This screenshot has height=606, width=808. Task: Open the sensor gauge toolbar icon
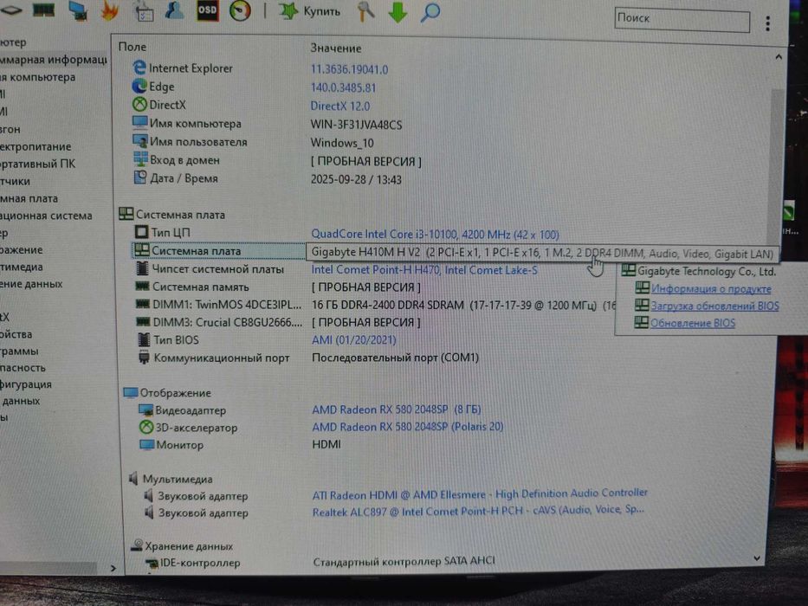pyautogui.click(x=240, y=10)
